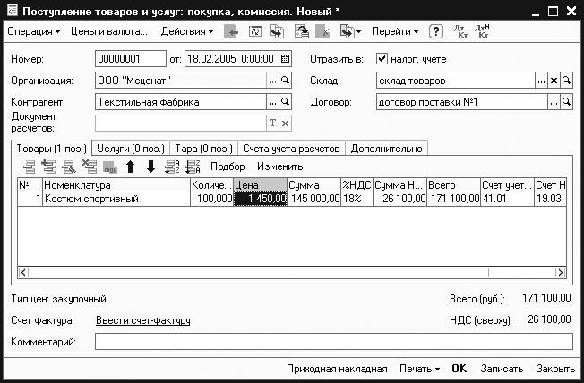584x383 pixels.
Task: Click the ellipsis button of Договор field
Action: click(554, 102)
